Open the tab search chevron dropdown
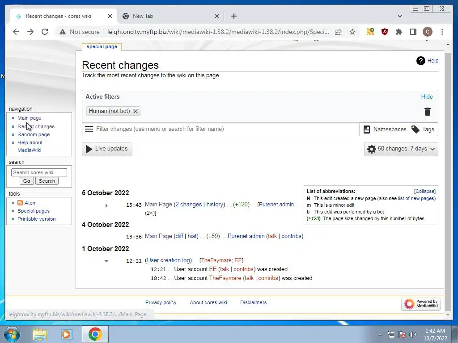The width and height of the screenshot is (458, 343). (x=399, y=16)
